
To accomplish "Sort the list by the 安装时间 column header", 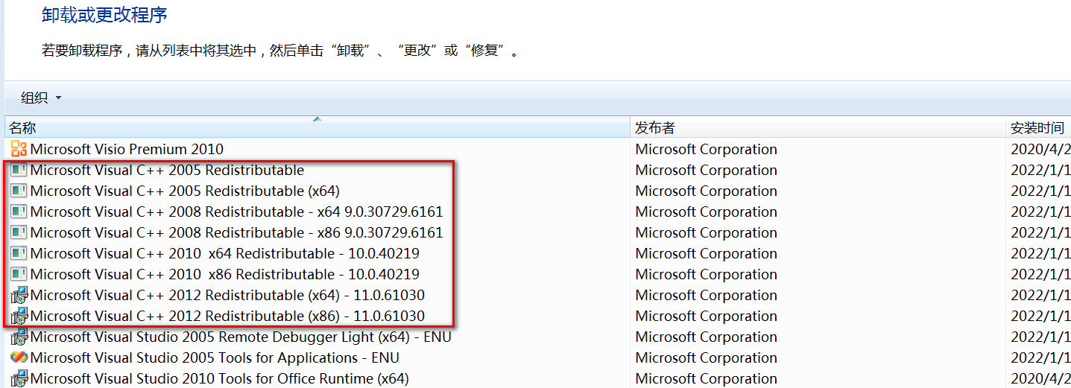I will click(x=1039, y=127).
